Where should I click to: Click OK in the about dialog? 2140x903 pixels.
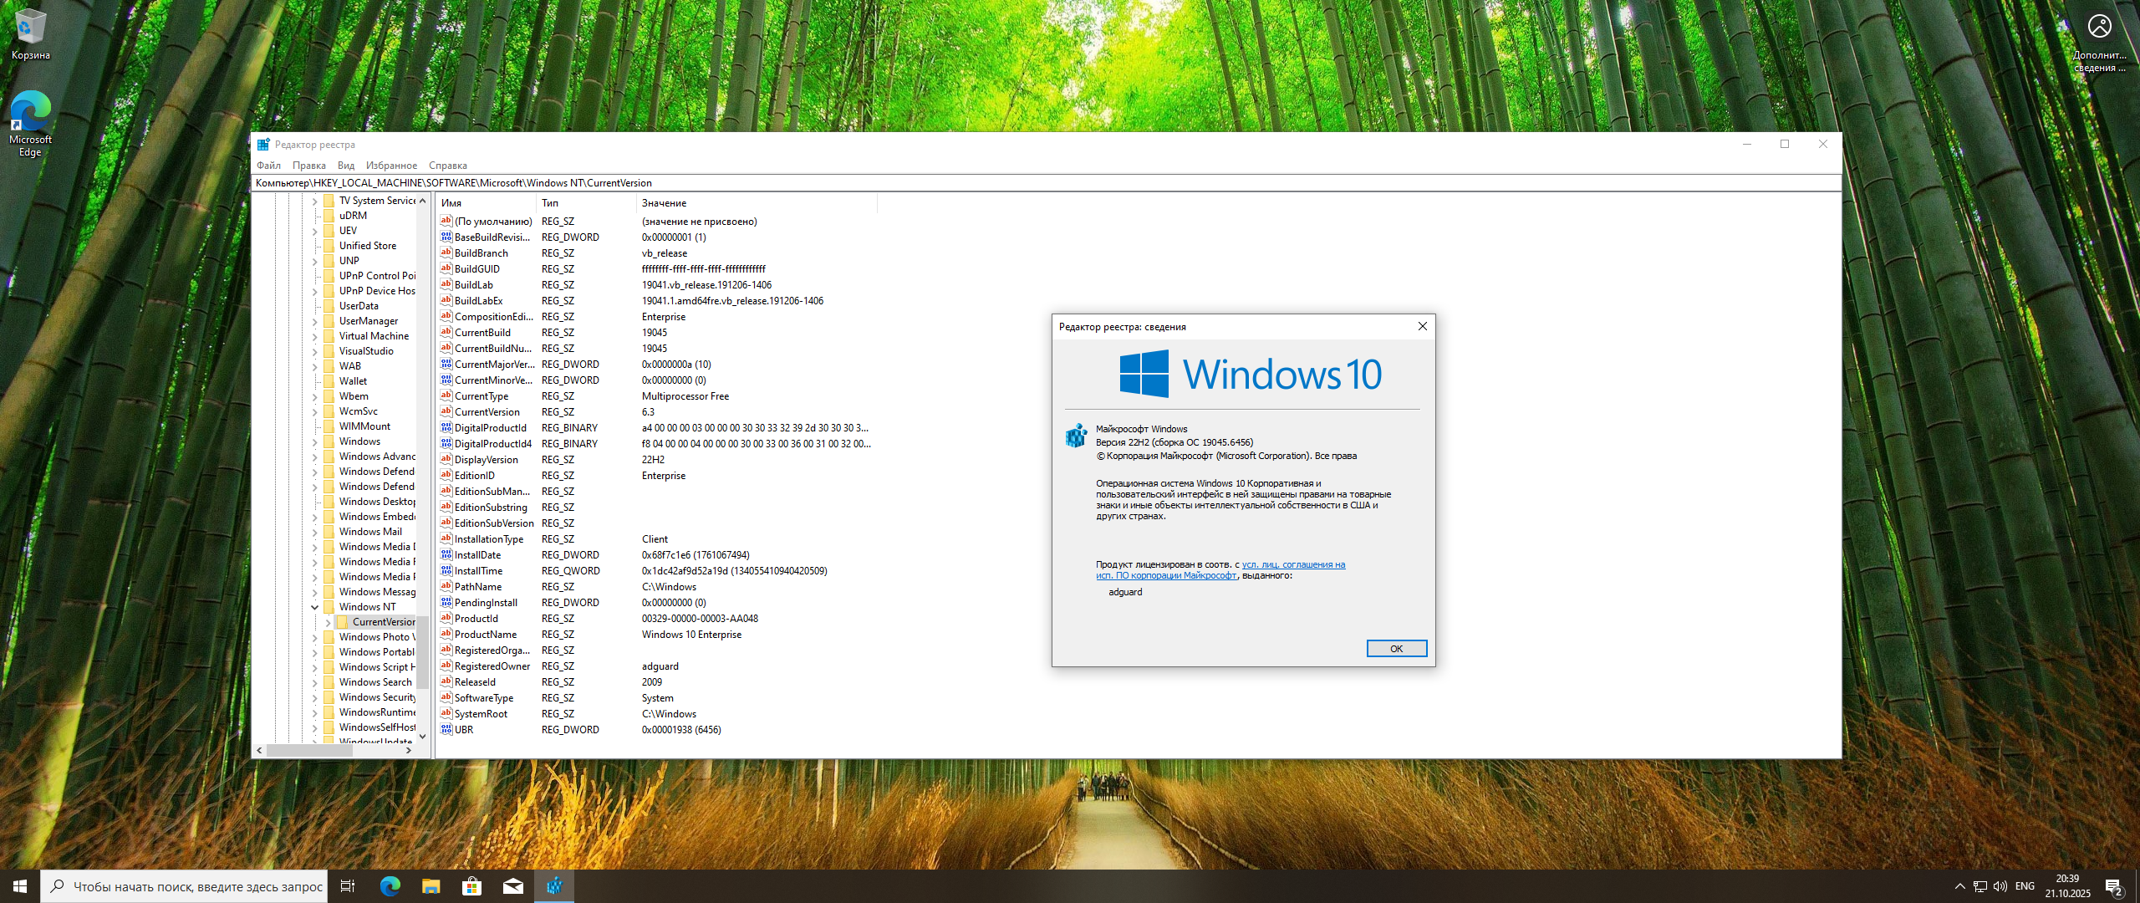click(x=1396, y=649)
